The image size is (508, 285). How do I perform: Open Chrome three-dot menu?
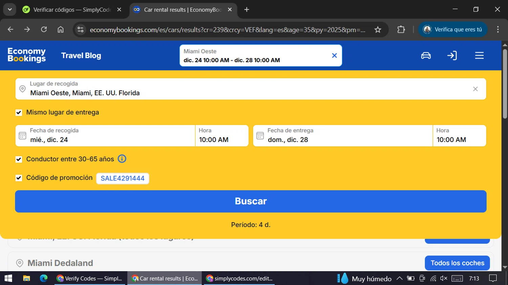click(498, 29)
